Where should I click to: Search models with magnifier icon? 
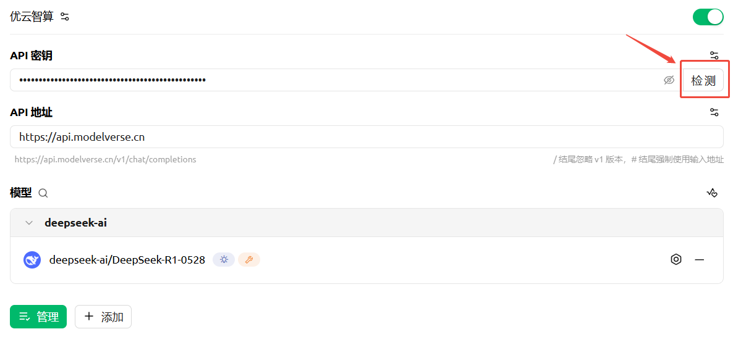(43, 193)
